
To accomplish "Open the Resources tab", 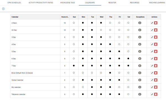I will [x=134, y=3].
